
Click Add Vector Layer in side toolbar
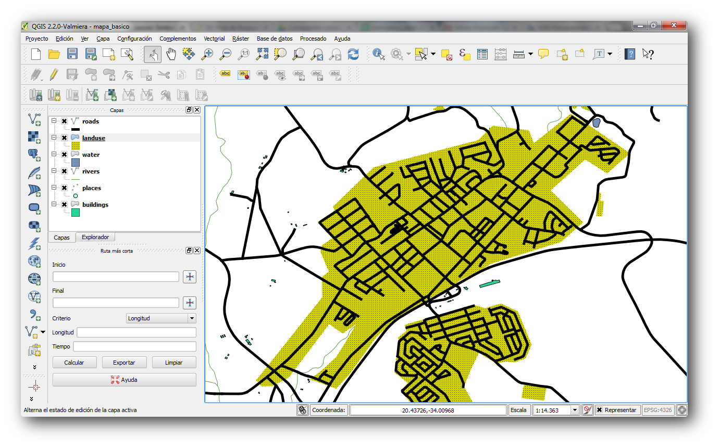[34, 119]
